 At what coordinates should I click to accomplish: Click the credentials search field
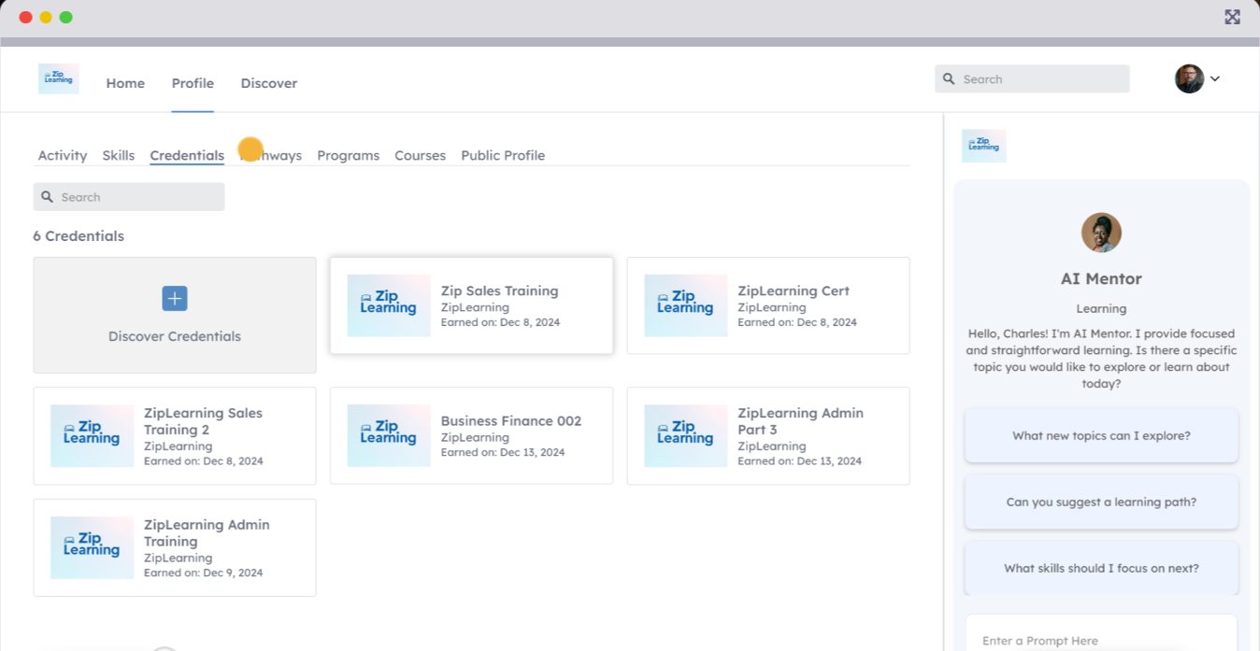tap(128, 197)
